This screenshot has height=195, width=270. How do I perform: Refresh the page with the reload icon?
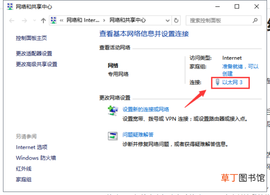click(x=176, y=21)
